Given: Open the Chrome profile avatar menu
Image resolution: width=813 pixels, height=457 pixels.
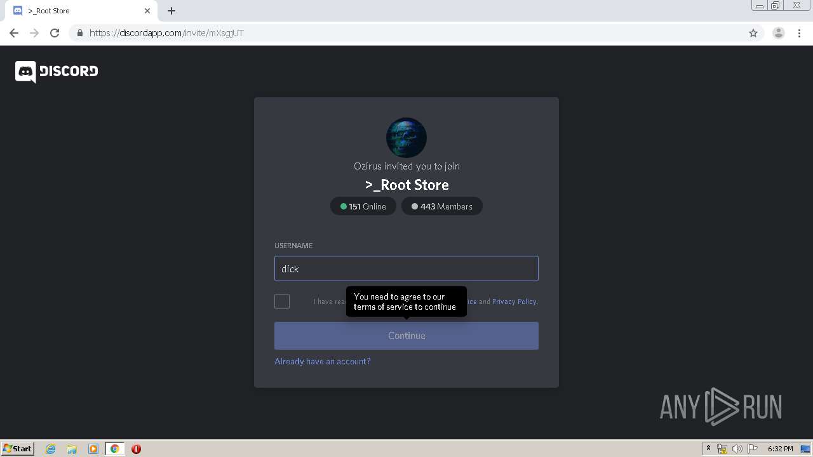Looking at the screenshot, I should (x=779, y=33).
